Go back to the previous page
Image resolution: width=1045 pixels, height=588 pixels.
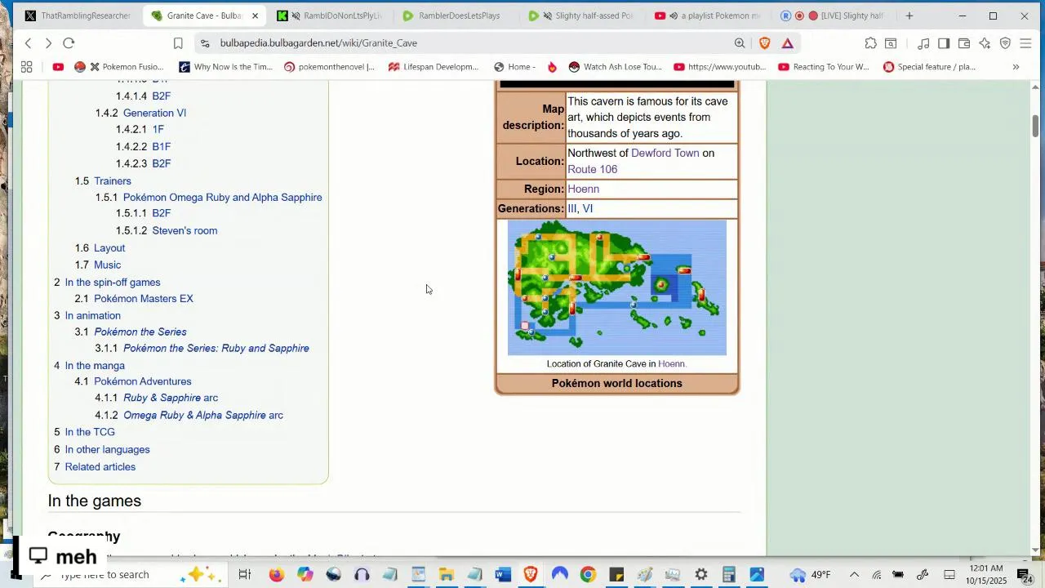[28, 43]
